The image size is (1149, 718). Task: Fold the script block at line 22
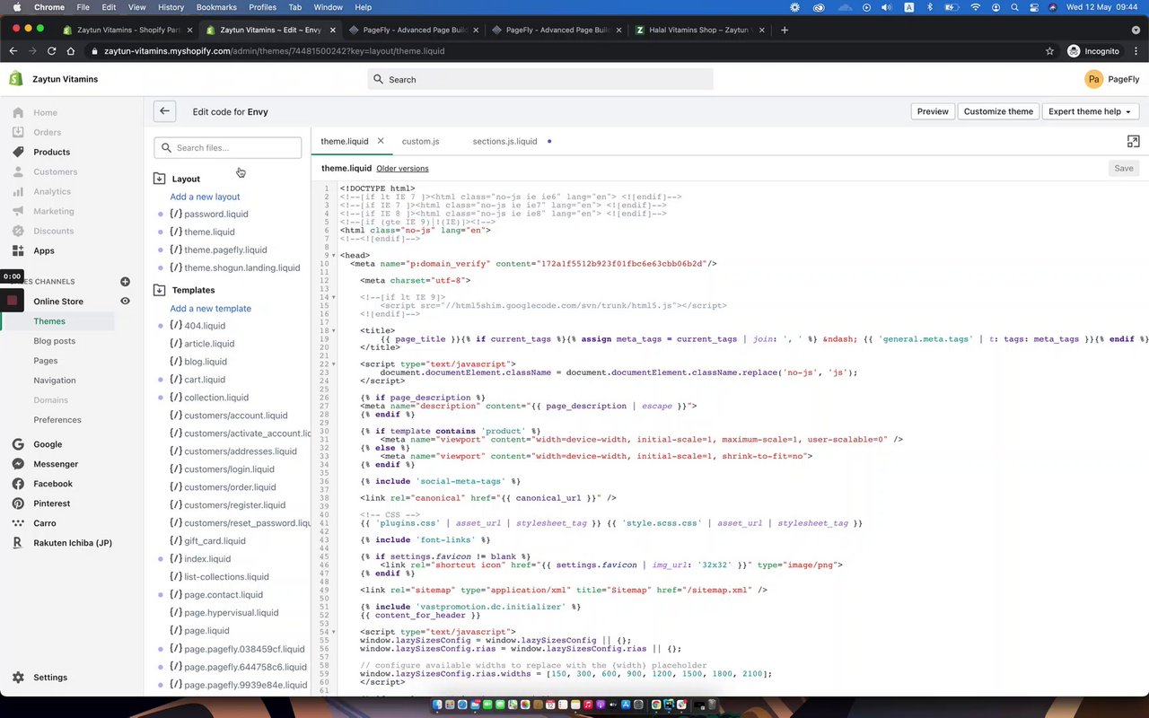[334, 364]
